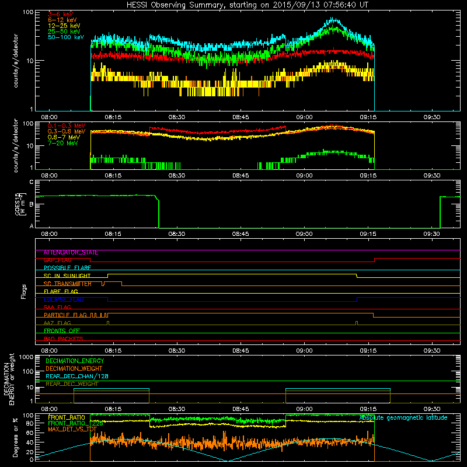This screenshot has height=467, width=467.
Task: Select the DECIMATION_ENERGY legend label
Action: (x=75, y=361)
